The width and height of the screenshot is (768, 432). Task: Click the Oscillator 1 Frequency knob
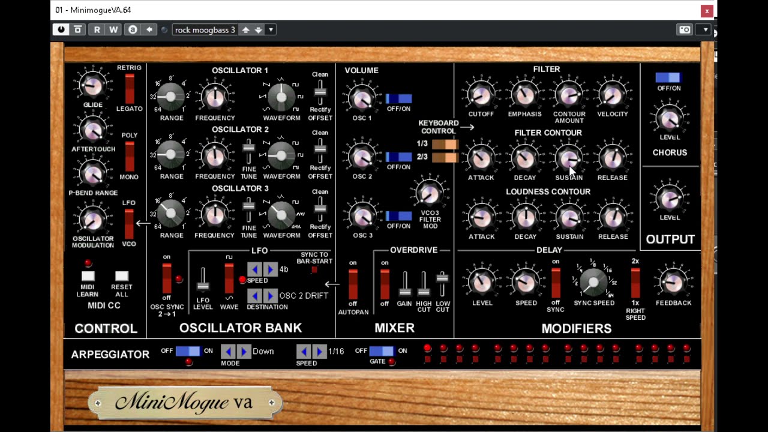tap(215, 97)
